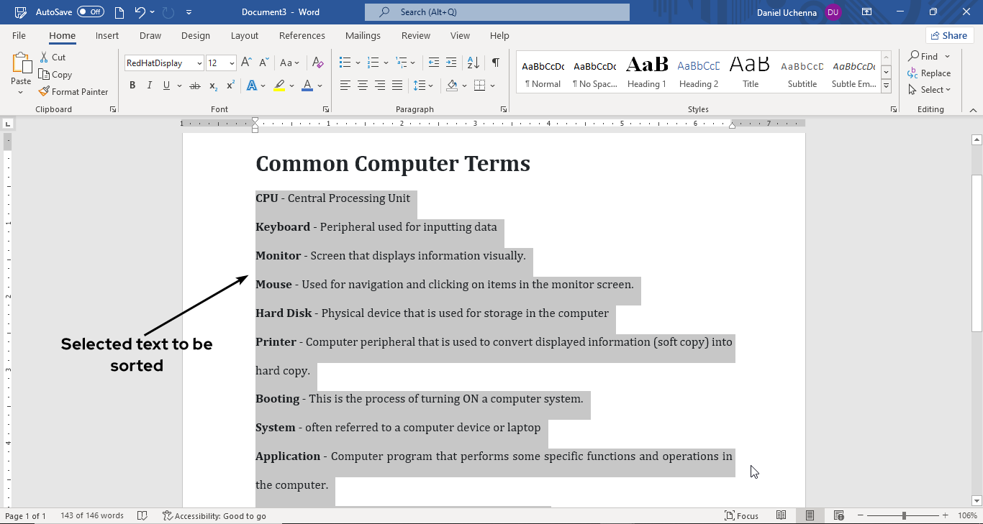
Task: Apply bullet list formatting
Action: click(345, 63)
